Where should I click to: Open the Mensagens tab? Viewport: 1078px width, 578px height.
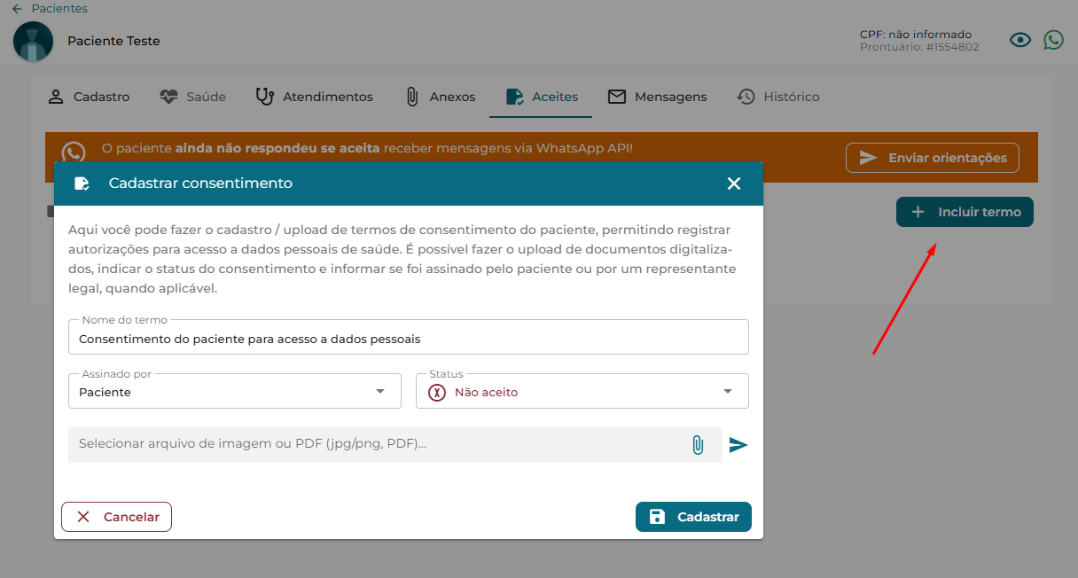[657, 97]
